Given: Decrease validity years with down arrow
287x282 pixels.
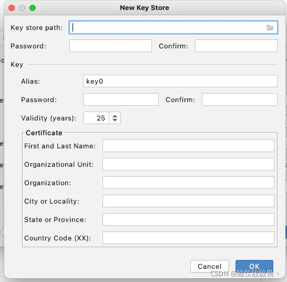Looking at the screenshot, I should coord(115,120).
